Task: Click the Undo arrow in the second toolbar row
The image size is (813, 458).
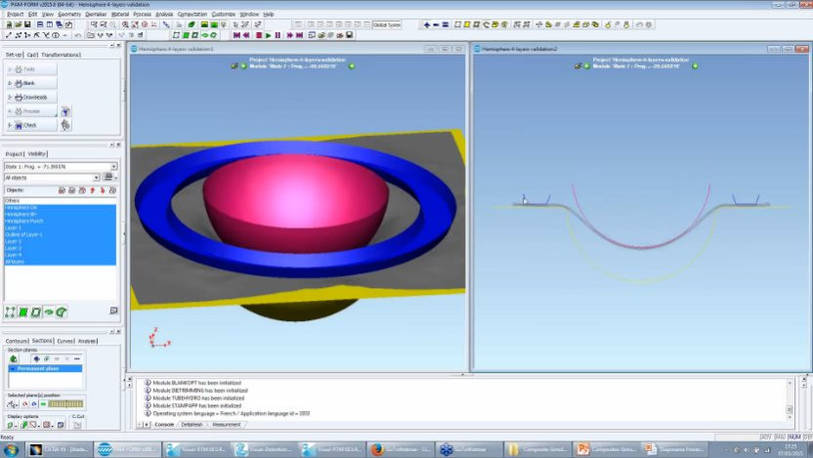Action: click(x=78, y=35)
